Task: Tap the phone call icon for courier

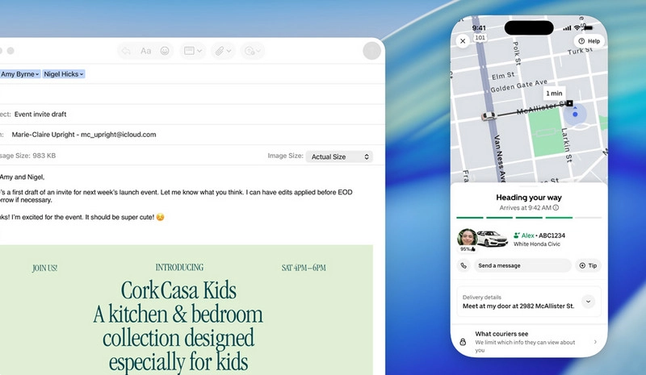Action: pyautogui.click(x=464, y=265)
